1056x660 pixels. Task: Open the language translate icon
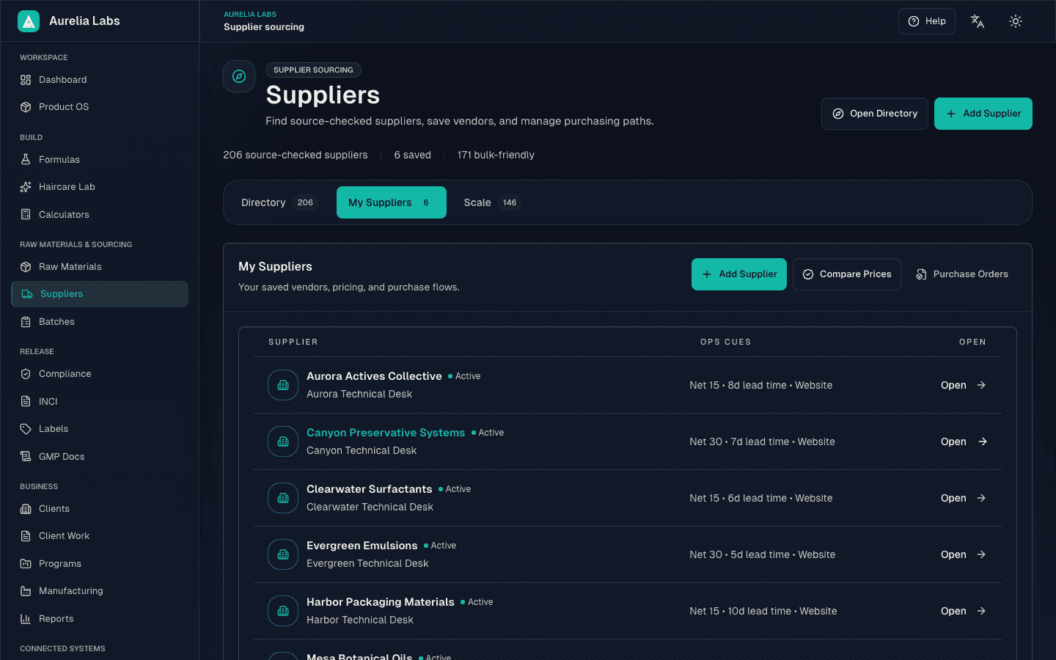point(978,21)
